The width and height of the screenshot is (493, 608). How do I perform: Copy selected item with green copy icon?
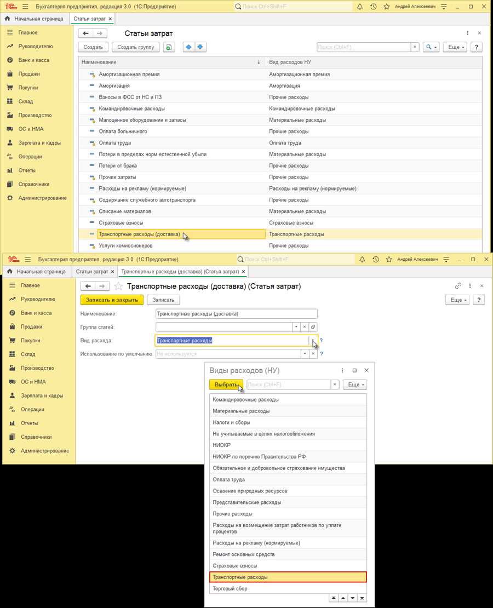pos(169,47)
